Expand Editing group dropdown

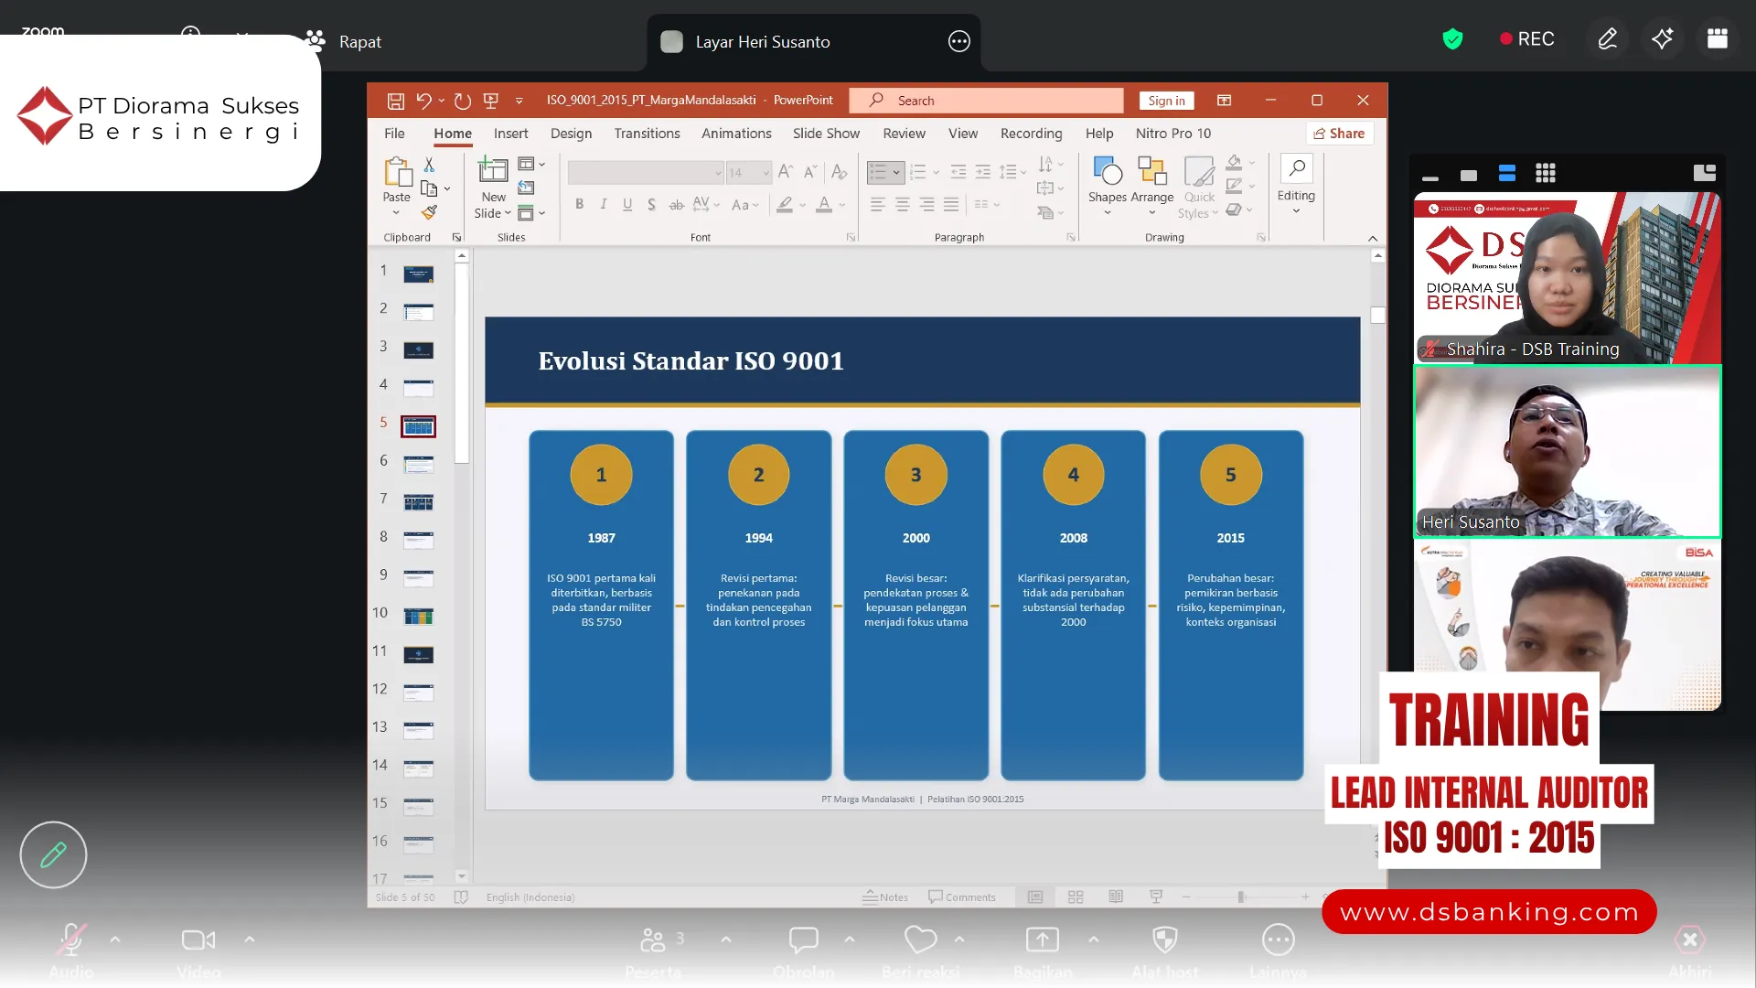[x=1296, y=211]
